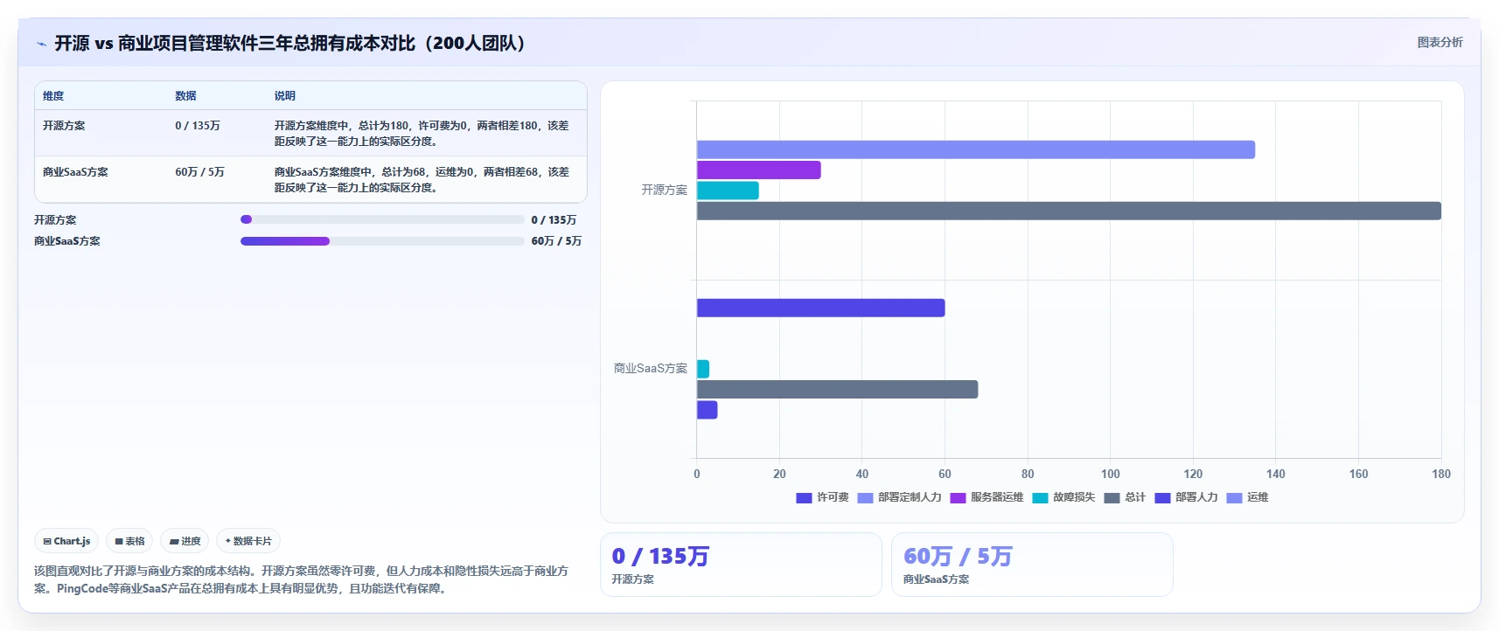Click the purple 服务器运维 bar under 开源方案

pyautogui.click(x=759, y=170)
